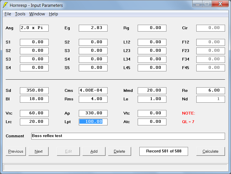Image resolution: width=231 pixels, height=174 pixels.
Task: Select the S1 input field
Action: [34, 42]
